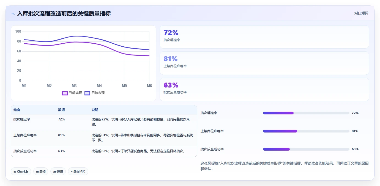The height and width of the screenshot is (186, 380).
Task: Click the summary paragraph starting 这张图提炼
Action: pyautogui.click(x=285, y=166)
